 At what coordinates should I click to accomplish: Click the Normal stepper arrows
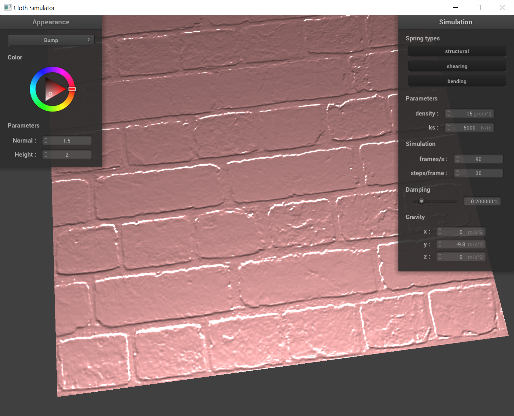(46, 141)
